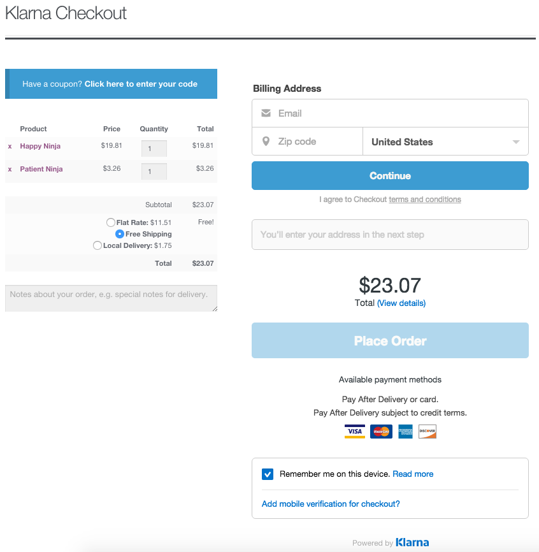The width and height of the screenshot is (539, 552).
Task: Click here to enter your coupon code
Action: 141,84
